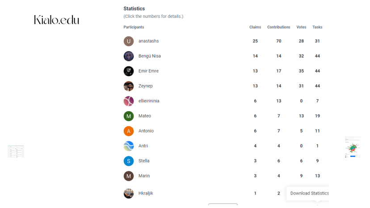Screen dimensions: 370x208
Task: Click Bengü Nisa's profile avatar
Action: [129, 56]
